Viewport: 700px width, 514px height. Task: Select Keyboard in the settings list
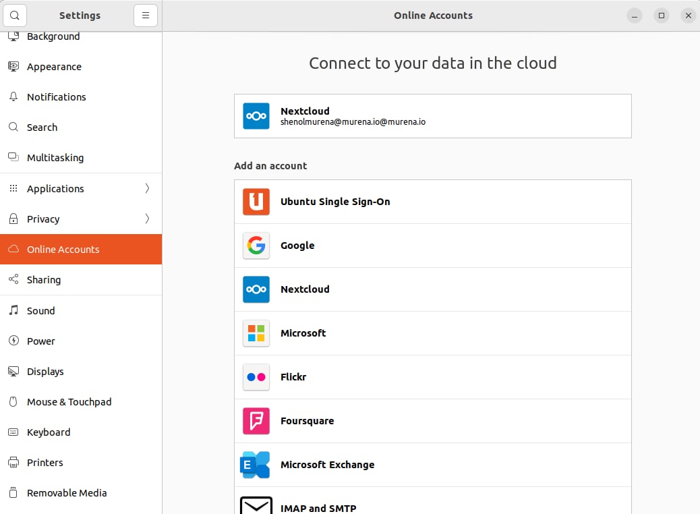pyautogui.click(x=49, y=432)
